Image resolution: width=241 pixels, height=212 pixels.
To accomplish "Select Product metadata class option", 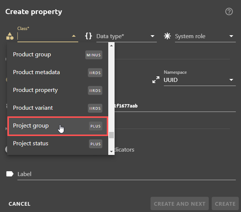I will click(x=57, y=73).
